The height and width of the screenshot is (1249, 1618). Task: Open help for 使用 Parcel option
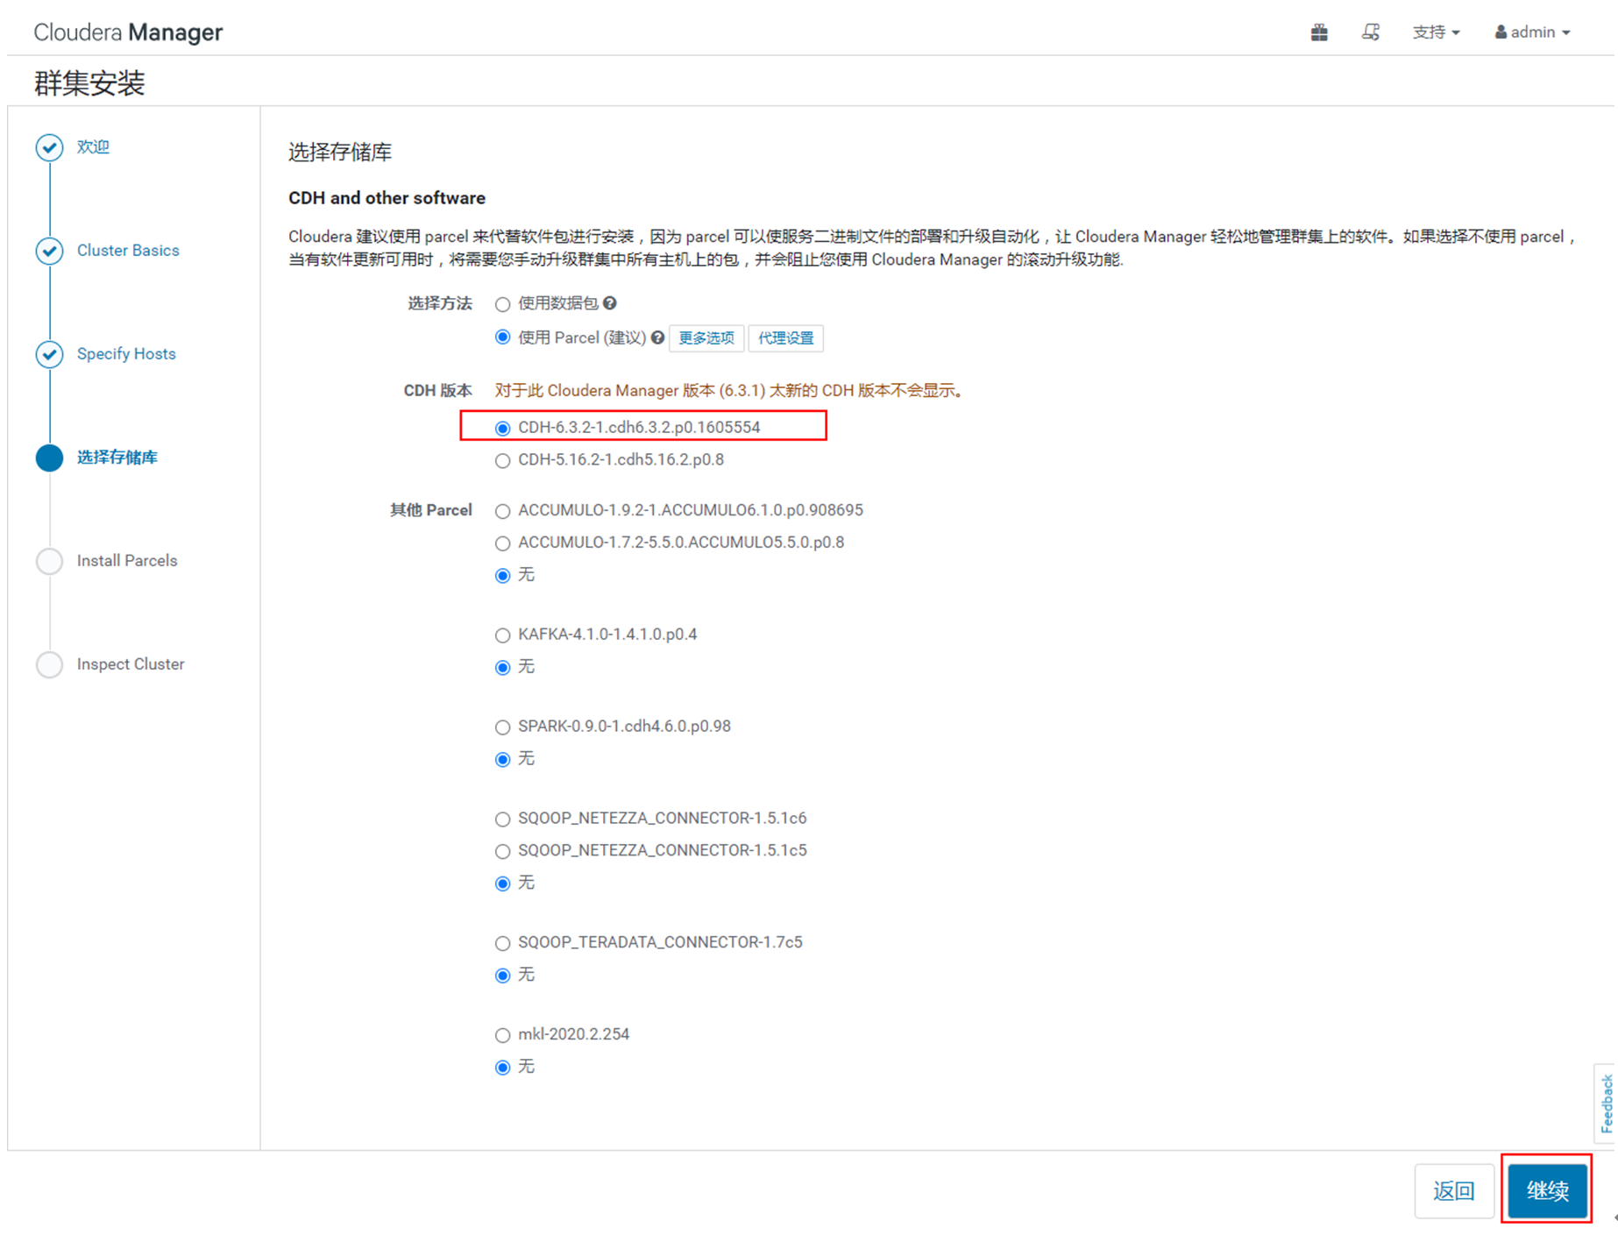pos(657,338)
